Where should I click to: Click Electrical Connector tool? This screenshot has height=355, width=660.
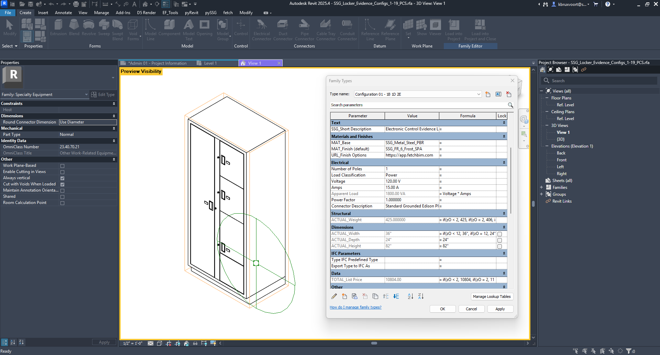click(262, 30)
